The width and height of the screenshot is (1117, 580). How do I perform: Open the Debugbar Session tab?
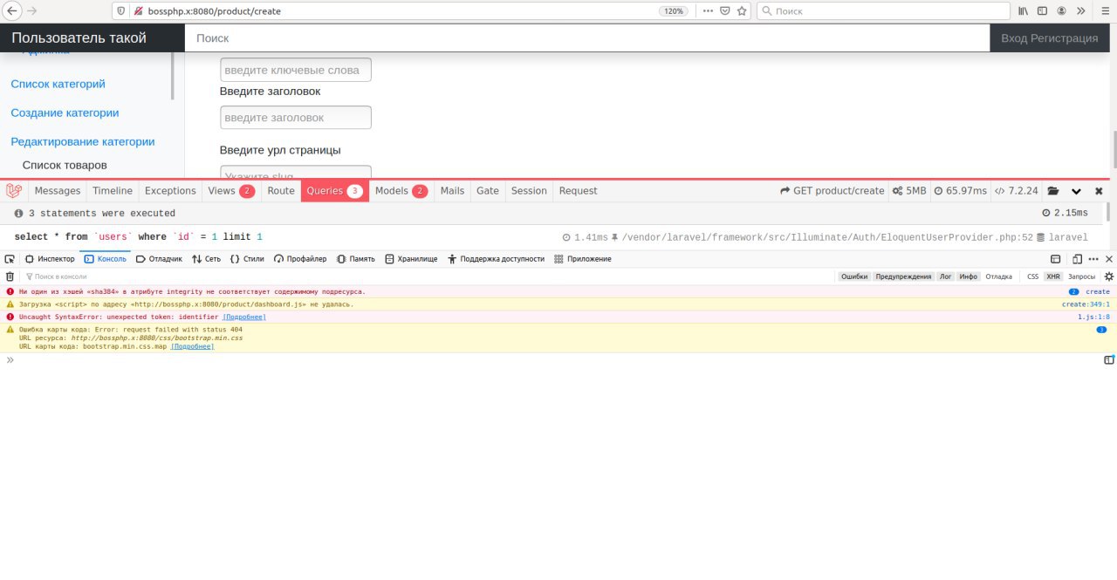click(529, 191)
